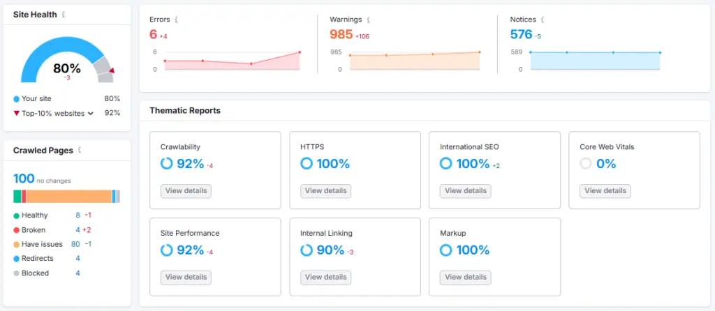The width and height of the screenshot is (715, 311).
Task: Click the info icon next to Warnings
Action: tap(368, 20)
